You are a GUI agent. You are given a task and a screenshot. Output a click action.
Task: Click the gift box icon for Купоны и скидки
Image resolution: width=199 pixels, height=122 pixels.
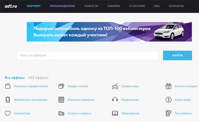168,86
